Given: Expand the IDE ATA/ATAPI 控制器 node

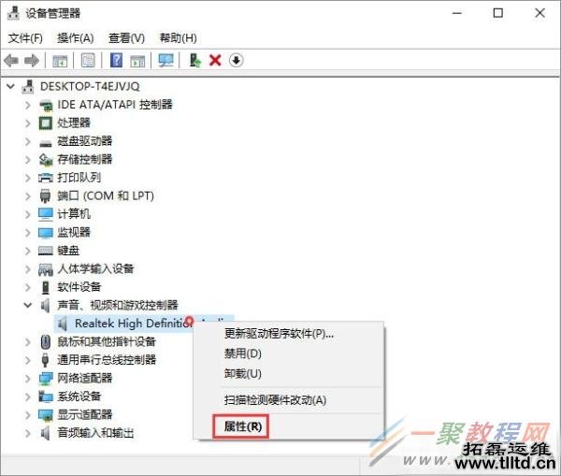Looking at the screenshot, I should 27,105.
